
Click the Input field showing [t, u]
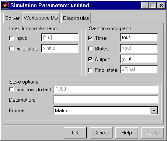(60, 38)
